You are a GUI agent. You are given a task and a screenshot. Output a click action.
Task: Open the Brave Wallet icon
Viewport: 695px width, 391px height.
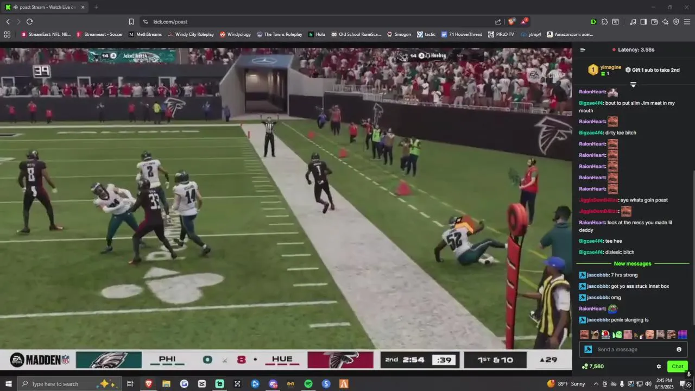pyautogui.click(x=654, y=22)
